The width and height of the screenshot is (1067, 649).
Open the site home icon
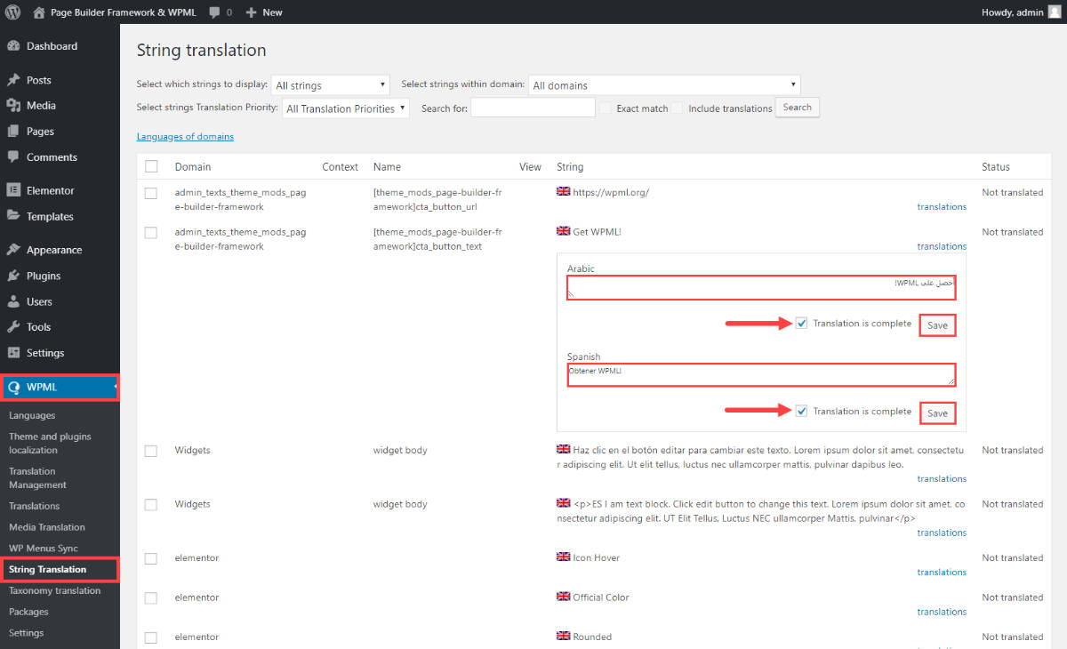(x=38, y=12)
